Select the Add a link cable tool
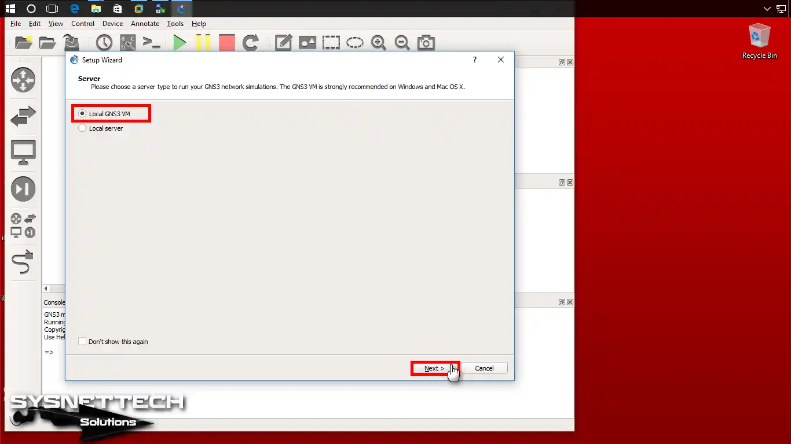 tap(23, 262)
